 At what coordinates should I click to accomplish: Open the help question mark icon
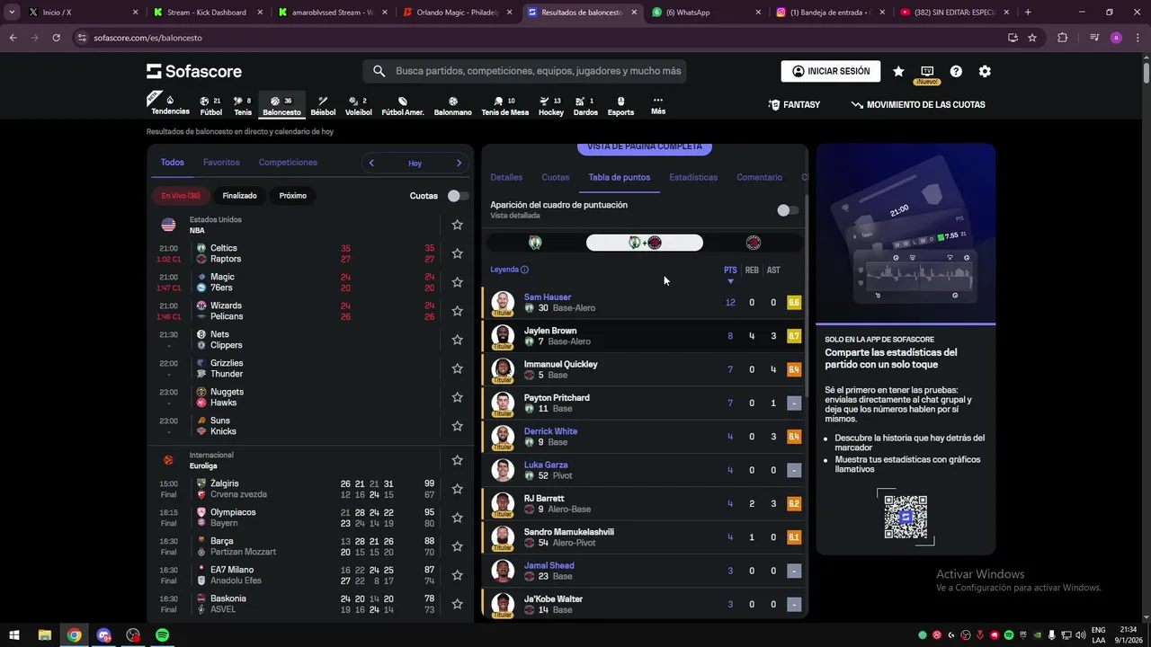[x=956, y=71]
